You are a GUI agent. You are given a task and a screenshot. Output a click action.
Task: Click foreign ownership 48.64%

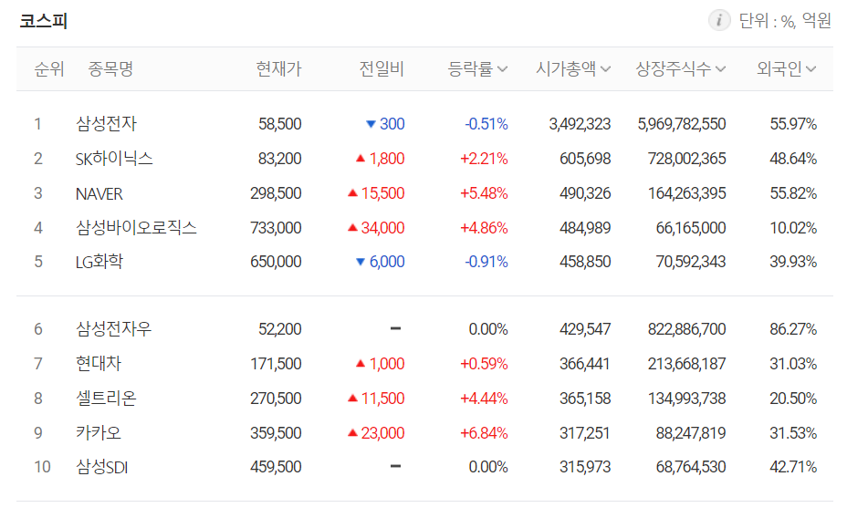click(793, 159)
